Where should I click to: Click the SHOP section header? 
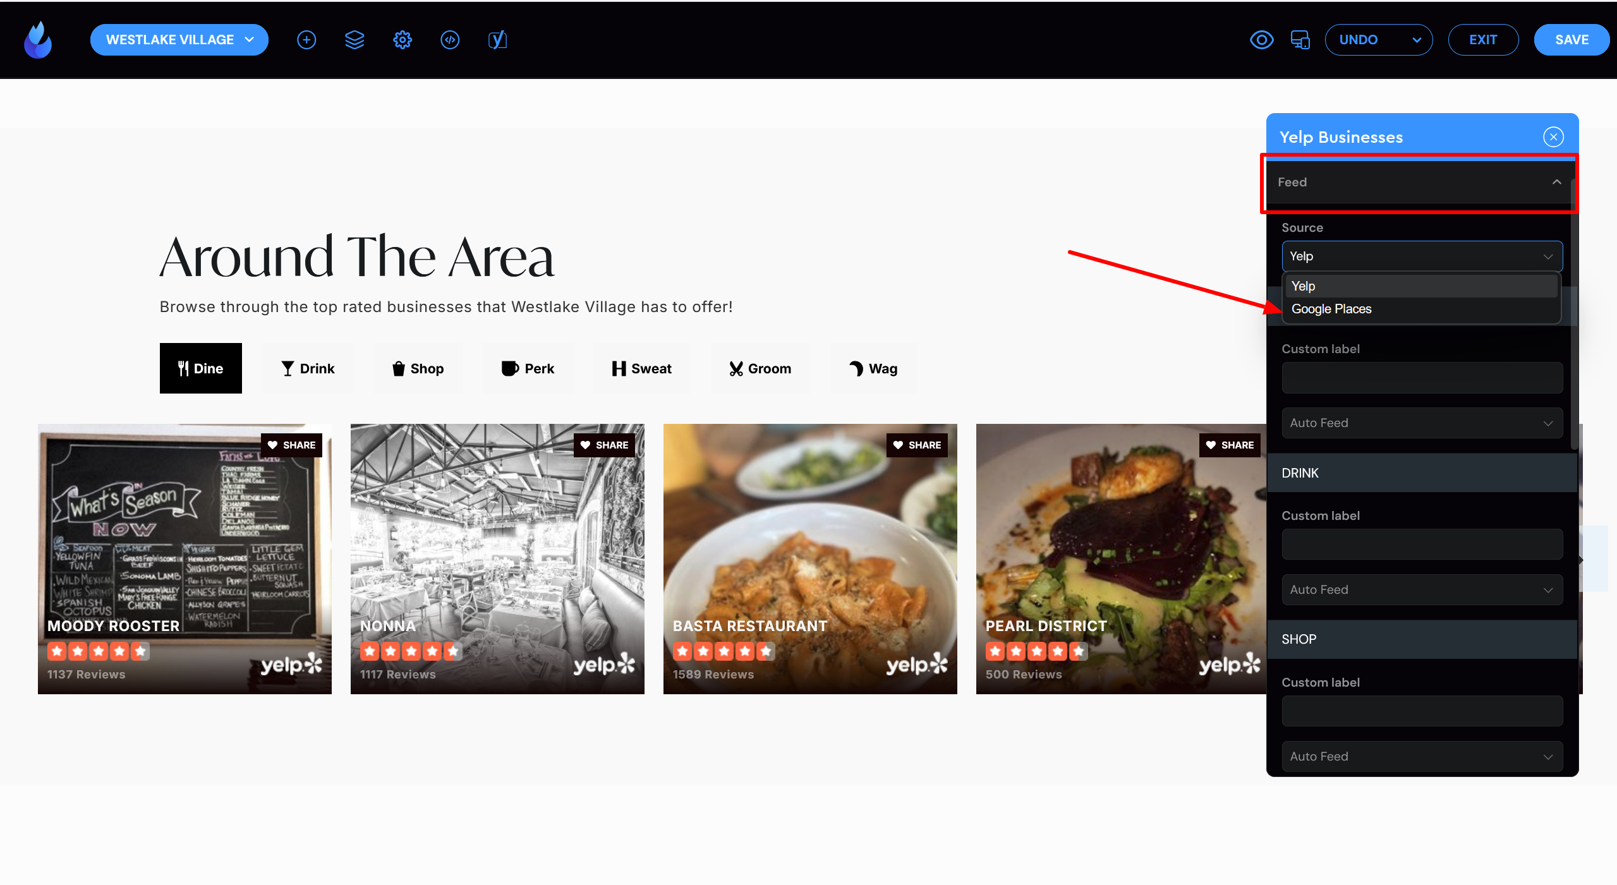1422,639
